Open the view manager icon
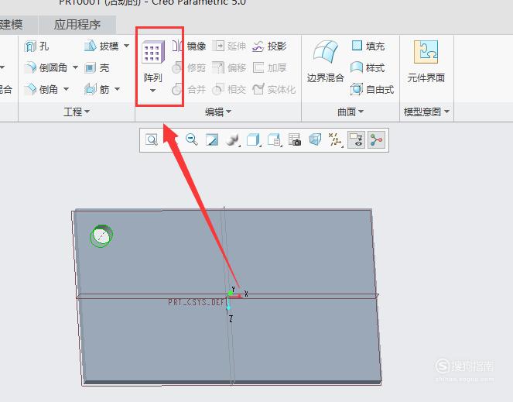The width and height of the screenshot is (513, 402). (x=274, y=140)
